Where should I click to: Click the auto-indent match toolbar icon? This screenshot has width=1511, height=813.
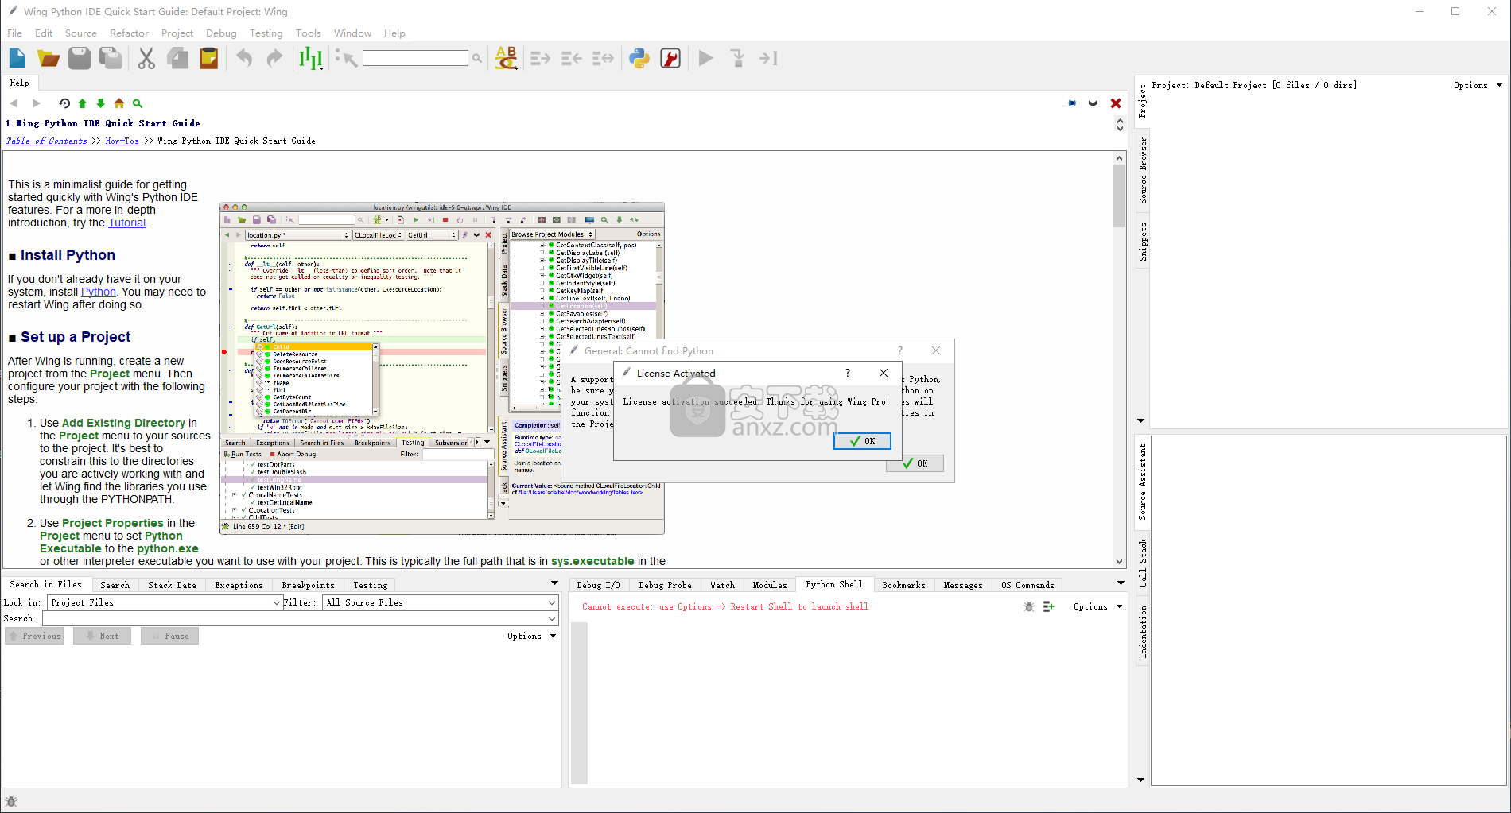click(x=603, y=58)
